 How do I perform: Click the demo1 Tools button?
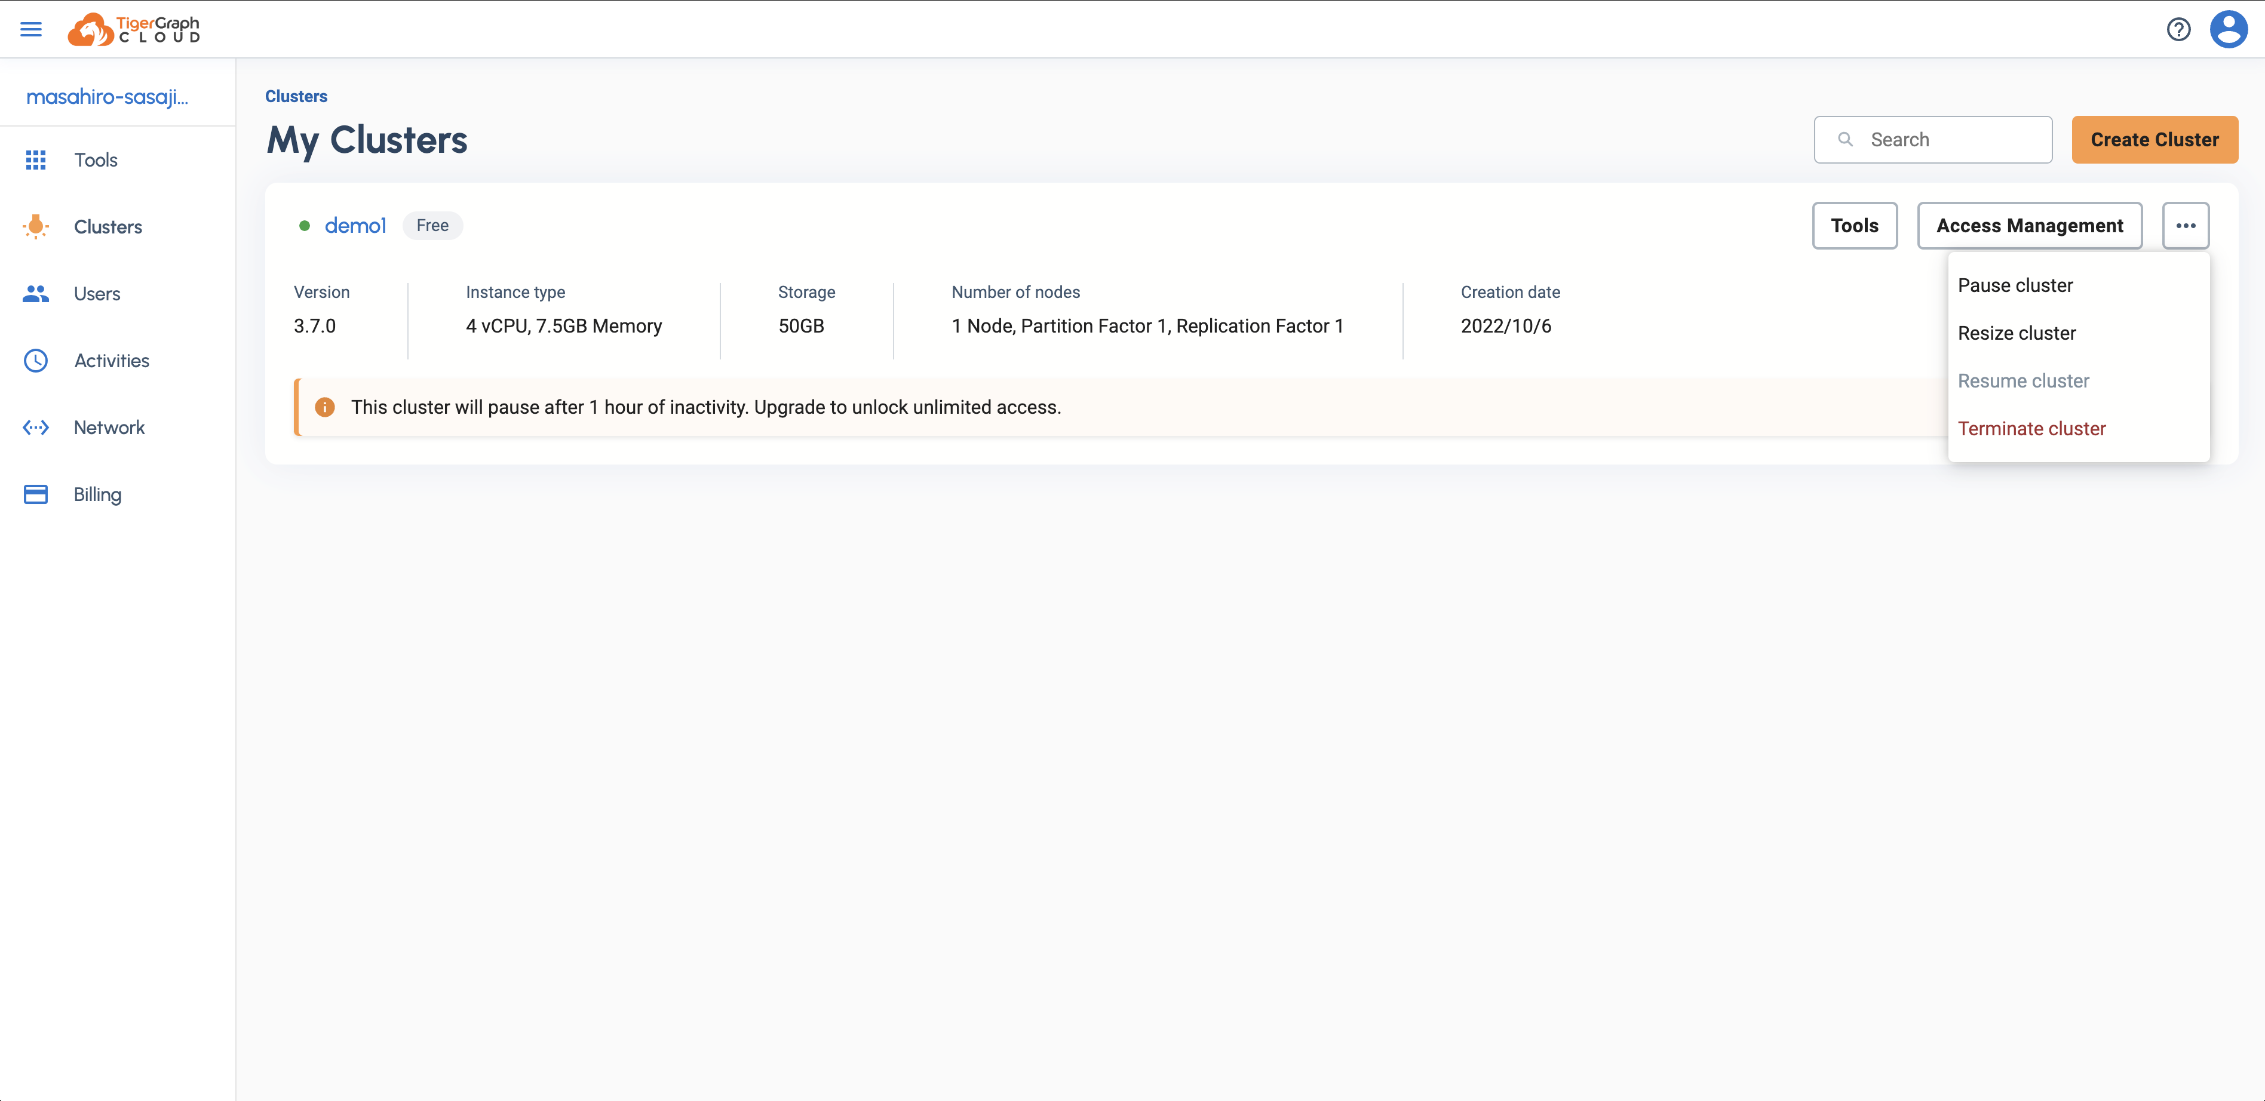[x=1853, y=226]
